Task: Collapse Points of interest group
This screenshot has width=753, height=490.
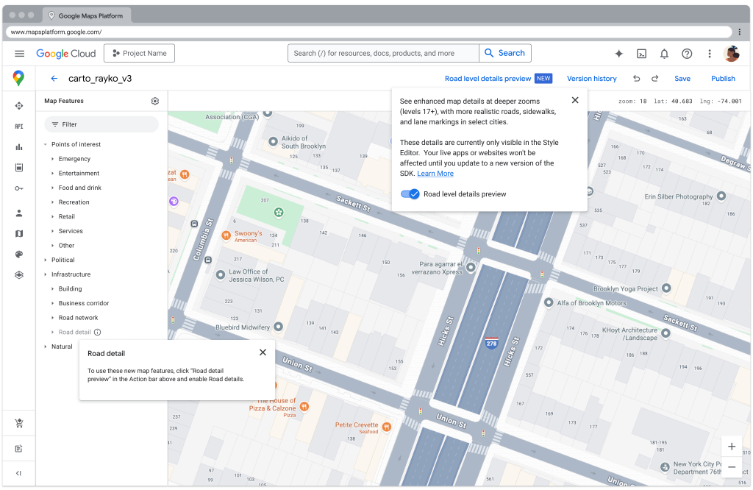Action: pyautogui.click(x=46, y=144)
